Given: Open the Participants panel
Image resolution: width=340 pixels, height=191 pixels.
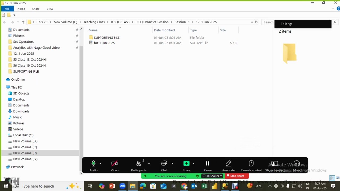Looking at the screenshot, I should pos(138,164).
